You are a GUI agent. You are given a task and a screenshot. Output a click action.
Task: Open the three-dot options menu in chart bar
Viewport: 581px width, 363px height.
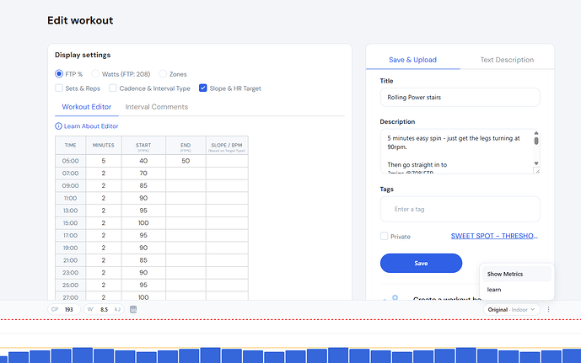pos(549,310)
